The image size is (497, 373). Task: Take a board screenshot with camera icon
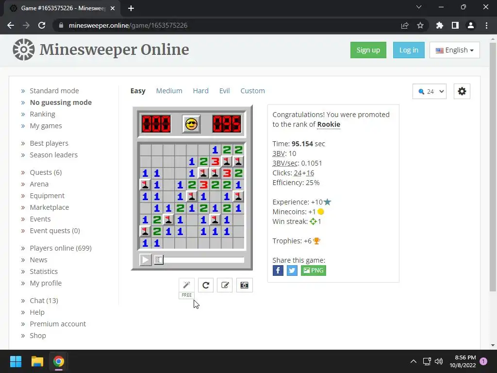[245, 285]
